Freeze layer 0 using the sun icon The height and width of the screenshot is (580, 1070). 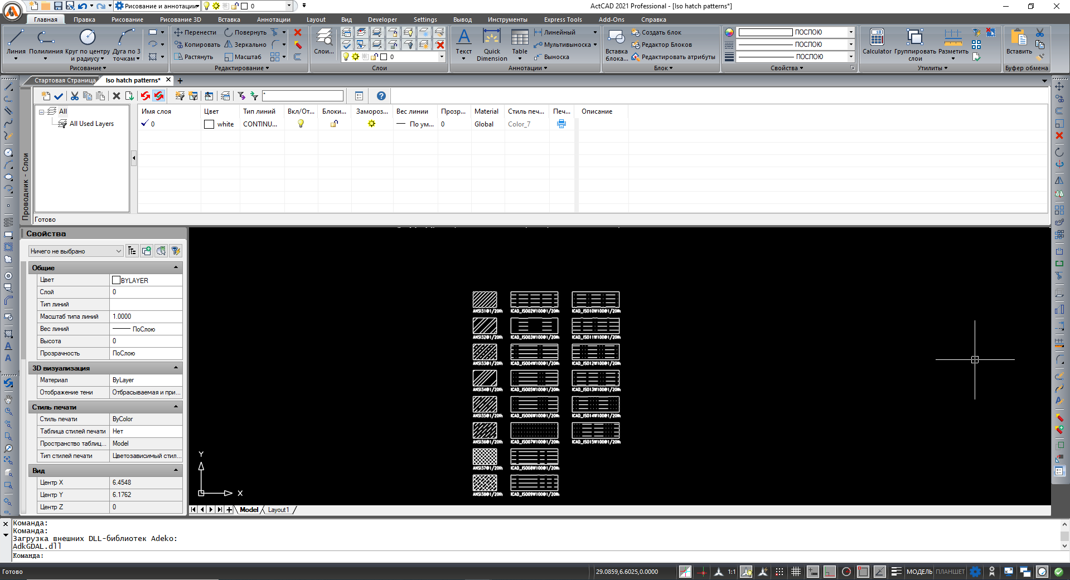tap(371, 124)
